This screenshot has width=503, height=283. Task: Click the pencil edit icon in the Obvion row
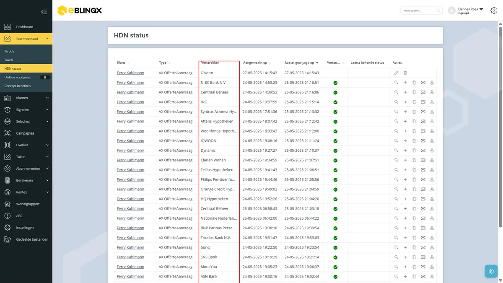pos(396,73)
